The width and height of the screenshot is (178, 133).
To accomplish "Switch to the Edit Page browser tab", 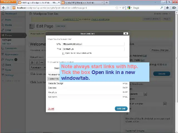I will 39,2.
